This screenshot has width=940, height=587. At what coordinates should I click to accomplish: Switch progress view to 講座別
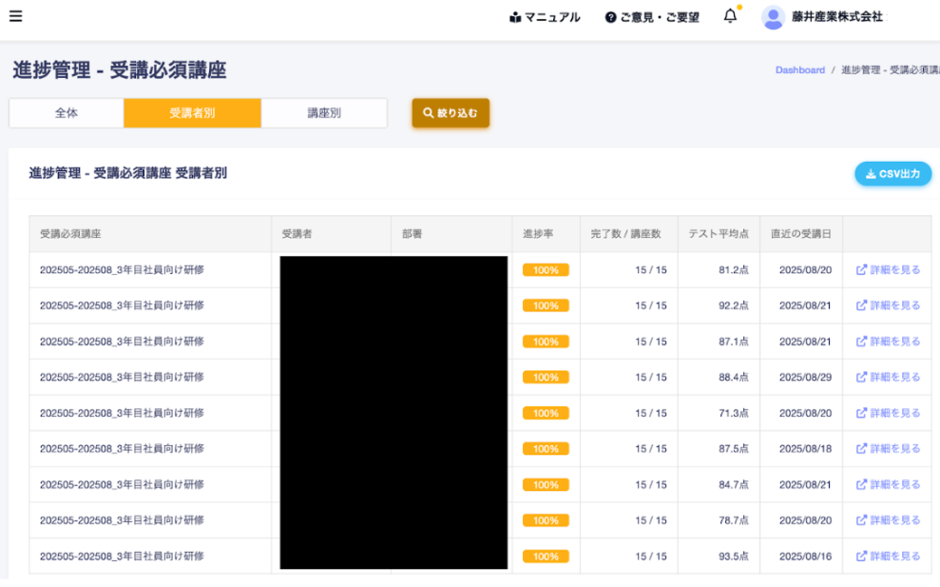pos(323,112)
